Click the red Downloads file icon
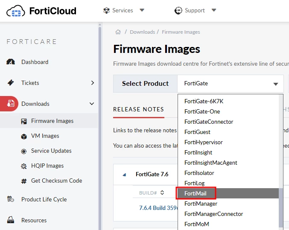The height and width of the screenshot is (230, 289). 11,104
